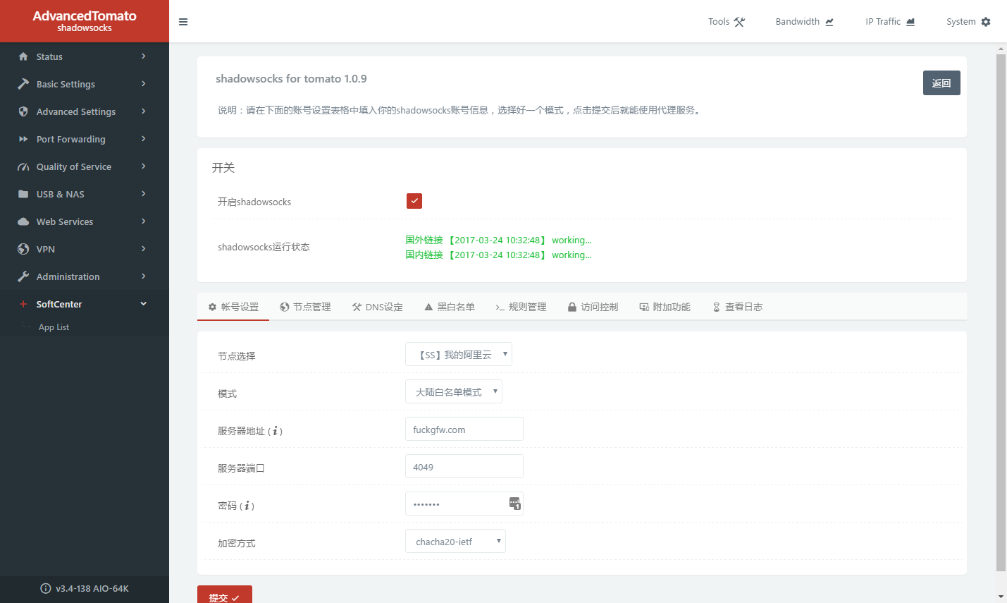Open the IP Traffic graph icon

[x=910, y=22]
